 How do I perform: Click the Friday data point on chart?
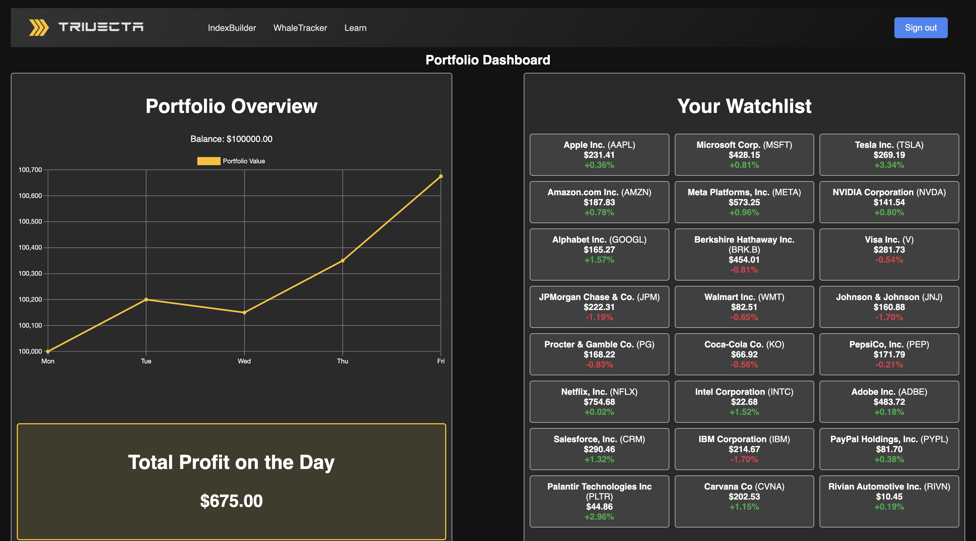coord(441,176)
